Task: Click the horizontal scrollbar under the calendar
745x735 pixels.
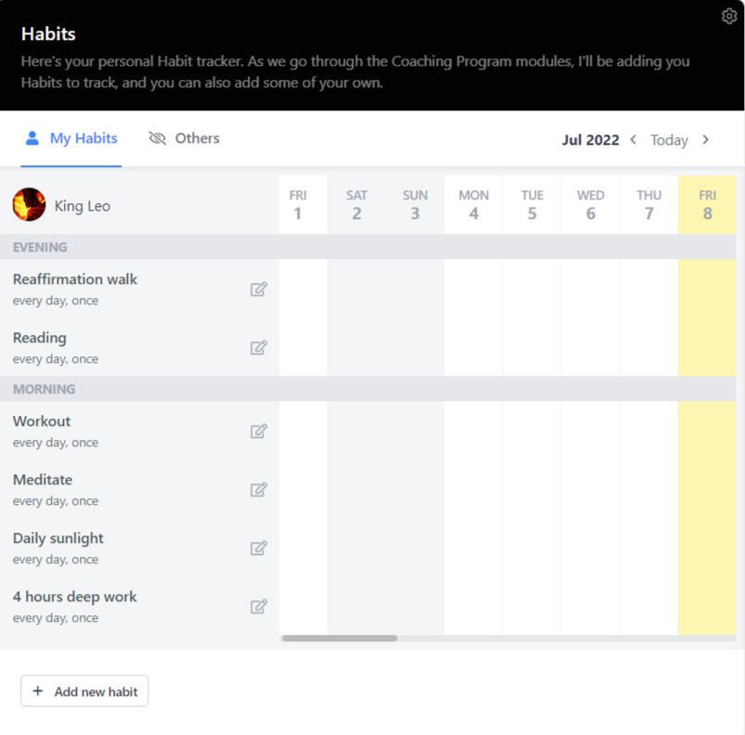Action: click(x=340, y=638)
